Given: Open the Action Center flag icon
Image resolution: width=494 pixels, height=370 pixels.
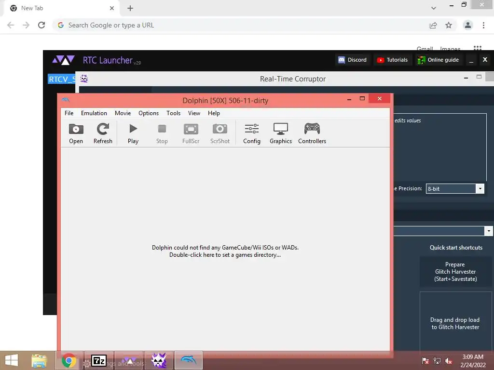Looking at the screenshot, I should pyautogui.click(x=425, y=361).
